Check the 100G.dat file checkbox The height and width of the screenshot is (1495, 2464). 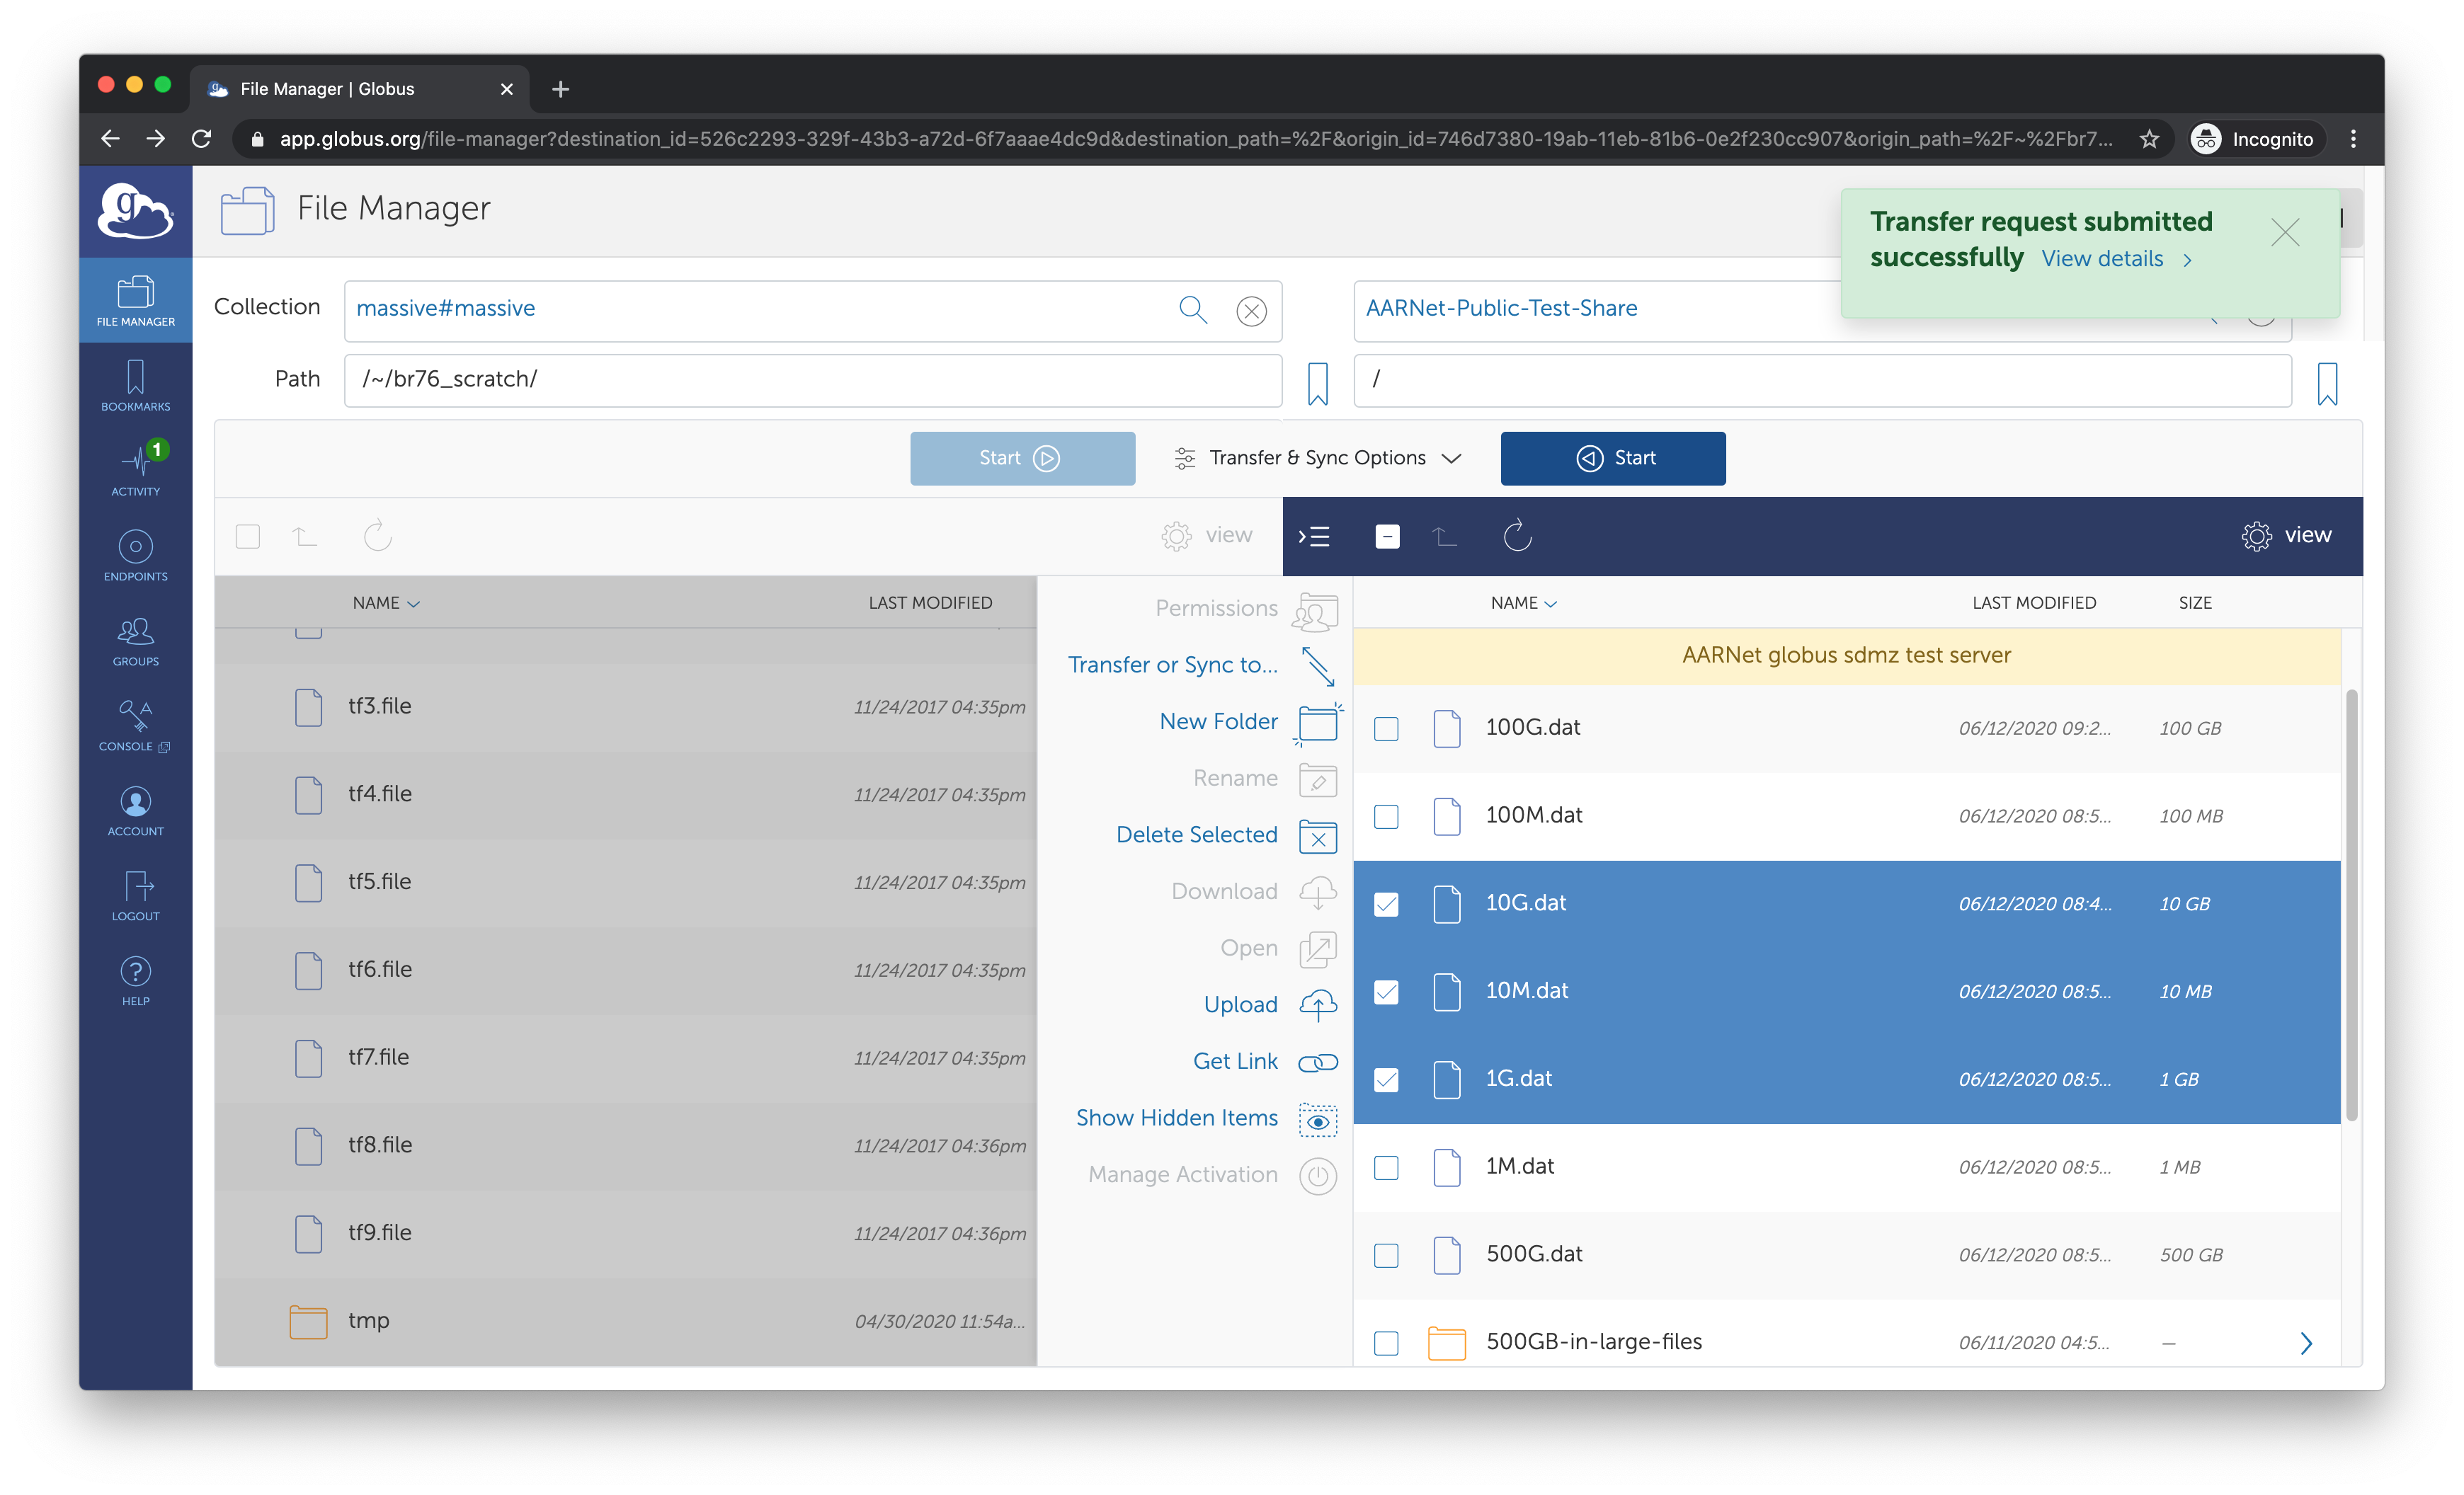point(1386,729)
